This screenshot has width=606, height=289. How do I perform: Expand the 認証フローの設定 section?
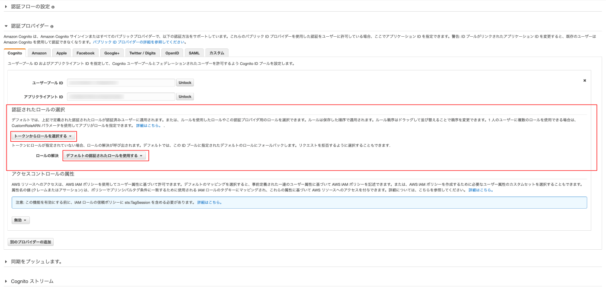coord(6,7)
